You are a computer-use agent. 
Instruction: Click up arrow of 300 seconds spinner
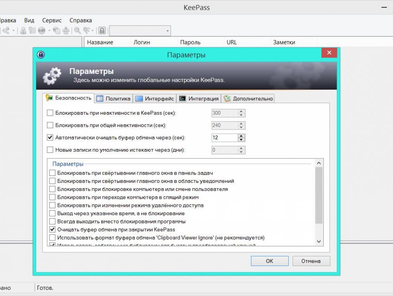241,111
